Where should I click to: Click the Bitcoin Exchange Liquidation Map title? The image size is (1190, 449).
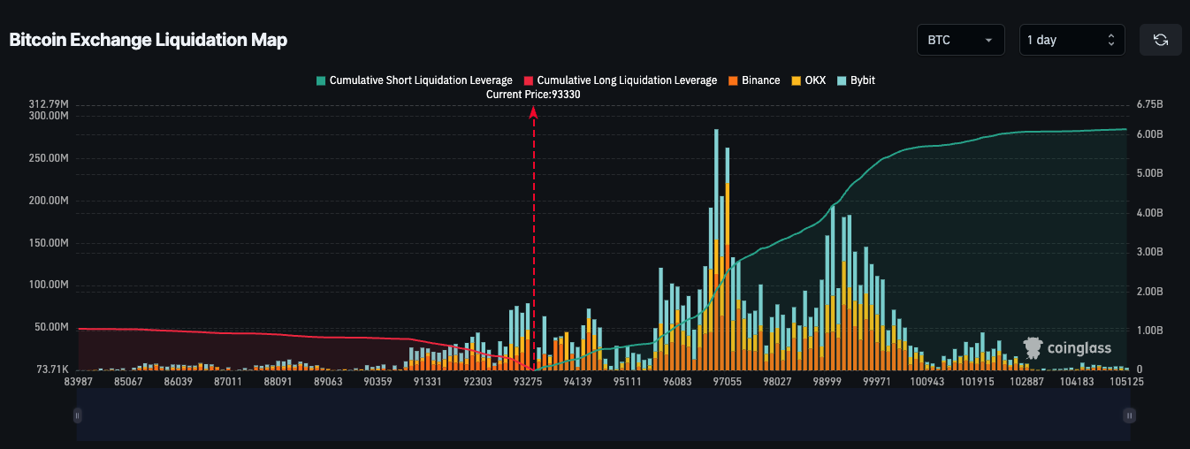[148, 40]
